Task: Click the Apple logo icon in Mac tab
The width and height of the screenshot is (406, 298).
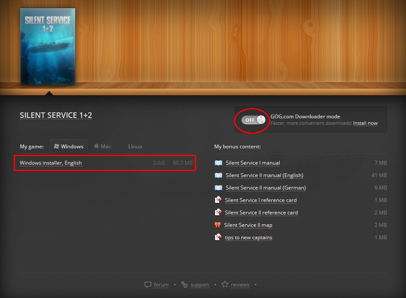Action: tap(96, 146)
